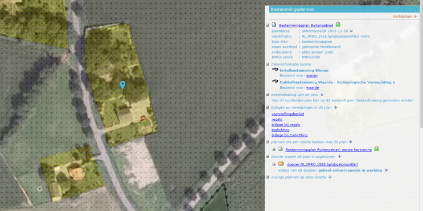Image resolution: width=423 pixels, height=211 pixels.
Task: Click the info icon after 'overige plannen op deze locatie'
Action: [330, 177]
